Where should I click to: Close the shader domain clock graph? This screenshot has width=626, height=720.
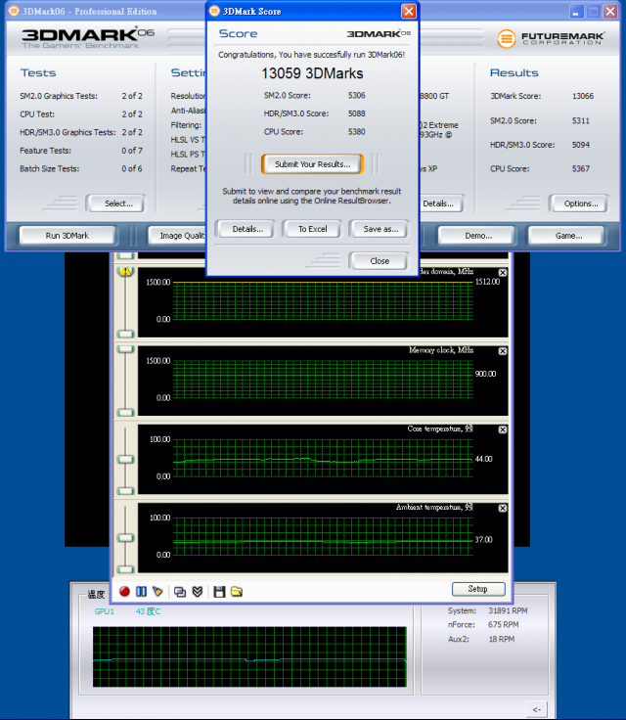[503, 272]
